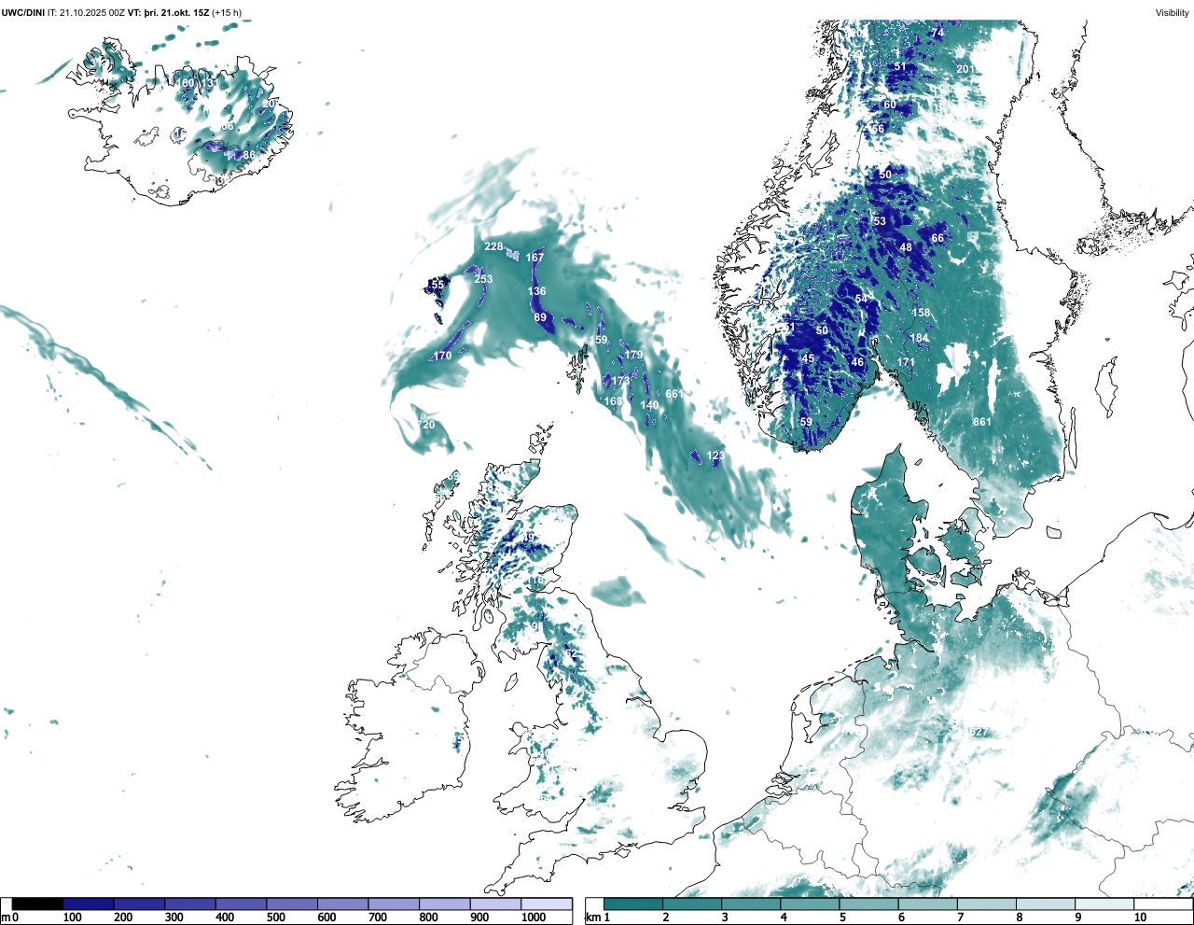Click the '661' visibility value
This screenshot has height=925, width=1194.
(673, 394)
